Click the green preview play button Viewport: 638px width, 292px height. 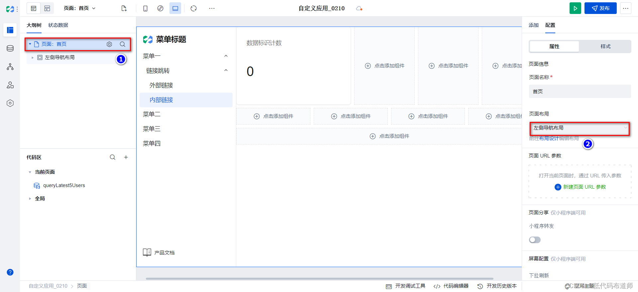(575, 8)
